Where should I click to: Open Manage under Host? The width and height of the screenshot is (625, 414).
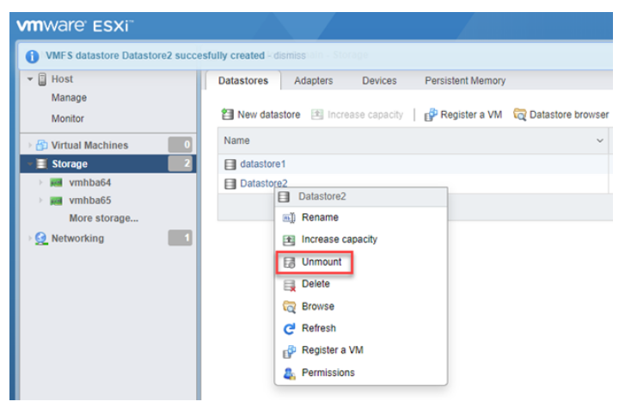[x=69, y=98]
